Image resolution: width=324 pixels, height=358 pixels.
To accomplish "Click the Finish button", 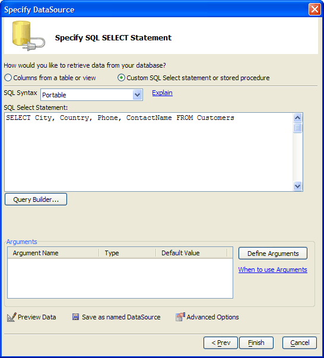I will [256, 343].
